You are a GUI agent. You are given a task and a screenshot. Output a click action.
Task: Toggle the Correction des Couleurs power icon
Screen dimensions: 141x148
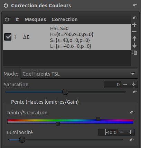6,6
